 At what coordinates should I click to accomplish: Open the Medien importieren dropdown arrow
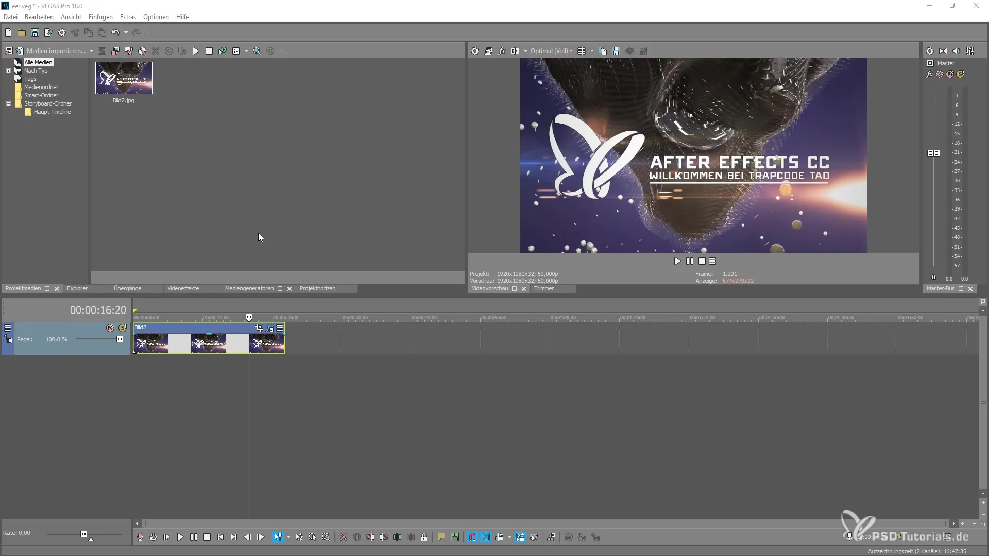(x=91, y=51)
